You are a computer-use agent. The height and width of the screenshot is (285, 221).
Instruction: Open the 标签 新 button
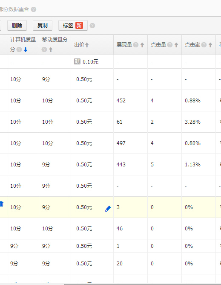pyautogui.click(x=73, y=26)
